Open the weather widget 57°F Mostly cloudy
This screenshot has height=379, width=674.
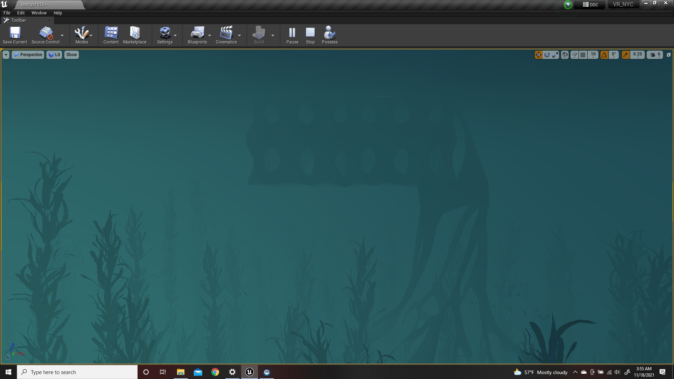[x=541, y=372]
